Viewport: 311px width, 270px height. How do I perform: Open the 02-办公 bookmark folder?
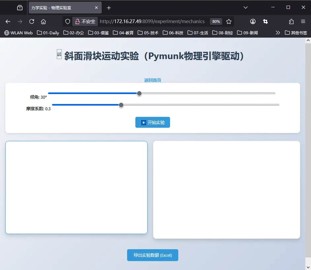74,33
